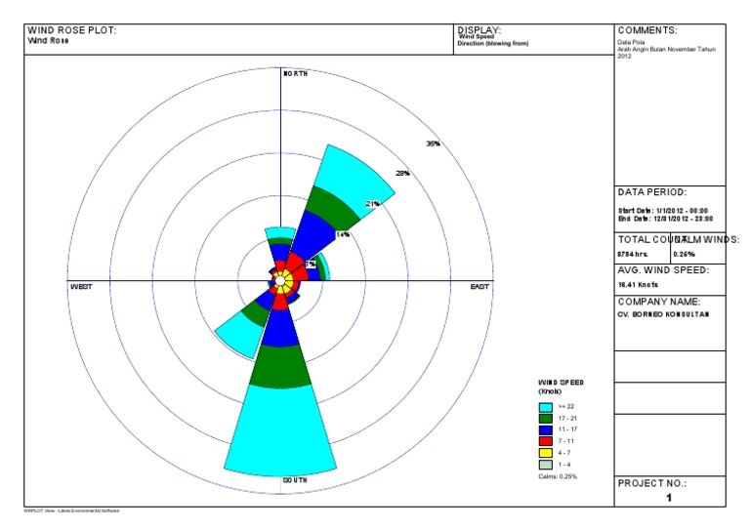This screenshot has height=530, width=750.
Task: Click the pale green 1 - 4 legend swatch
Action: coord(545,465)
